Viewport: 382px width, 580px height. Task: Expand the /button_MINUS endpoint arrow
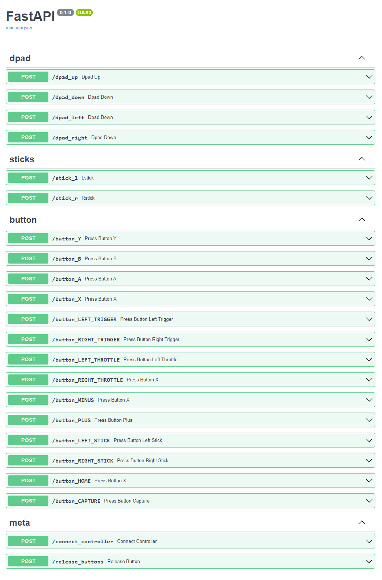[x=369, y=400]
